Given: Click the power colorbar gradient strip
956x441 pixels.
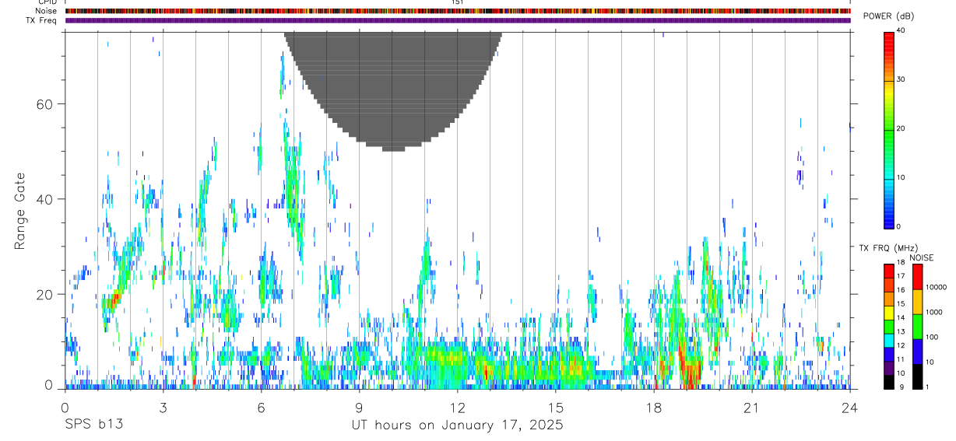Looking at the screenshot, I should [x=888, y=129].
